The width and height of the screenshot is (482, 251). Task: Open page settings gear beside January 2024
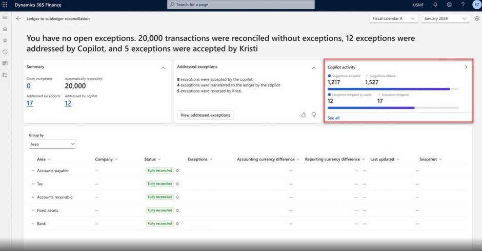pos(477,18)
